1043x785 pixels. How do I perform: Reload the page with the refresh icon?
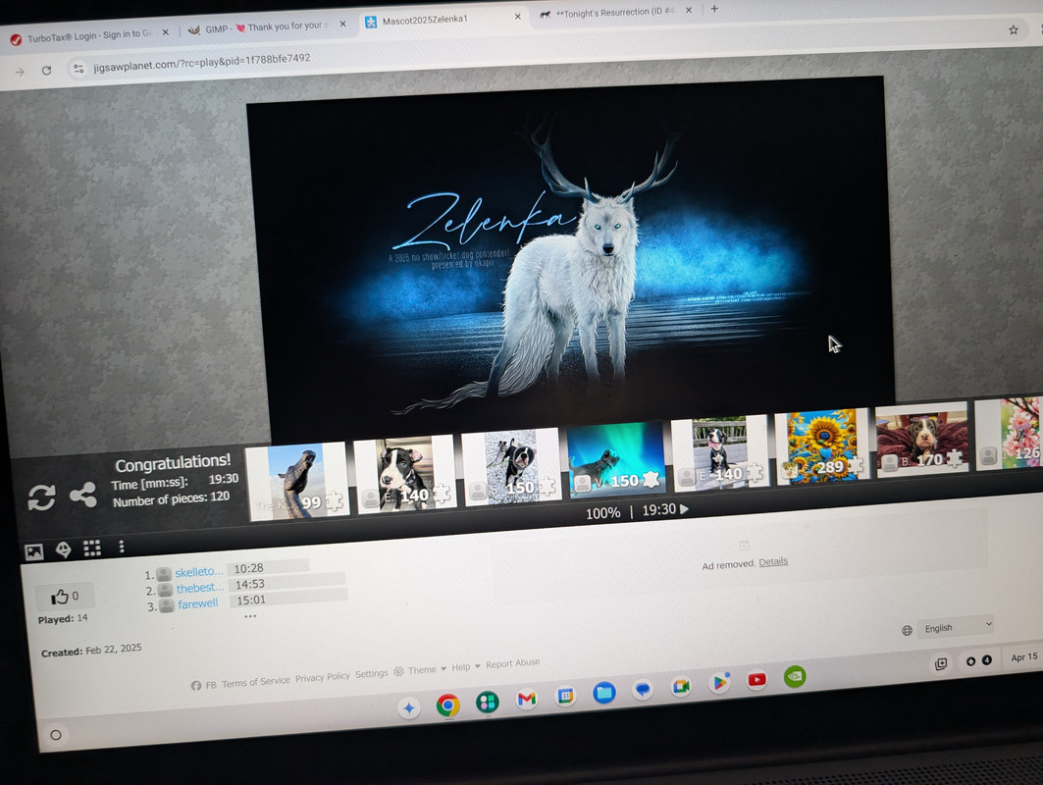46,70
